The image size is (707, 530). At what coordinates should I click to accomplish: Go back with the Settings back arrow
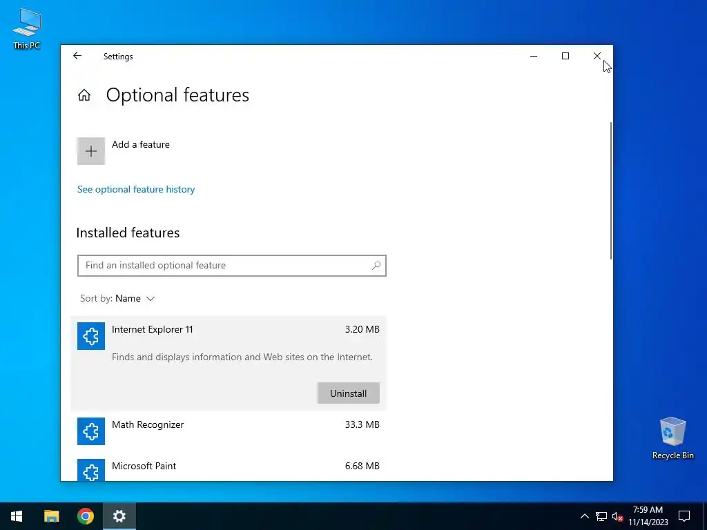(77, 56)
